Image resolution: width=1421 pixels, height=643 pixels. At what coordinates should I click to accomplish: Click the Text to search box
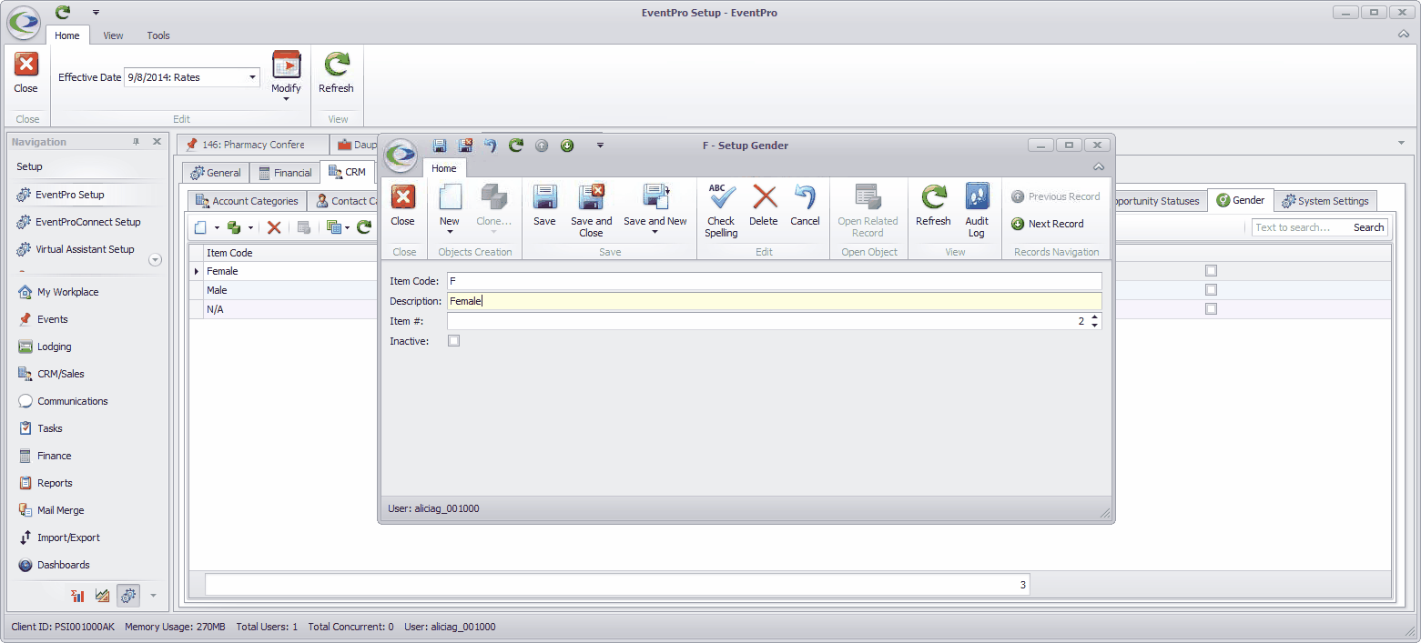tap(1302, 227)
